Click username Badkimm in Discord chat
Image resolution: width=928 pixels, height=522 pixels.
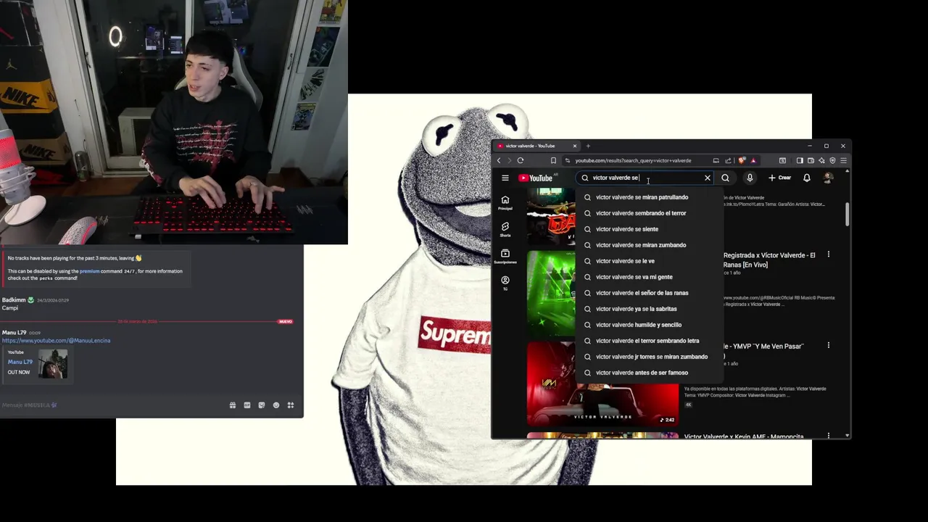click(x=14, y=299)
